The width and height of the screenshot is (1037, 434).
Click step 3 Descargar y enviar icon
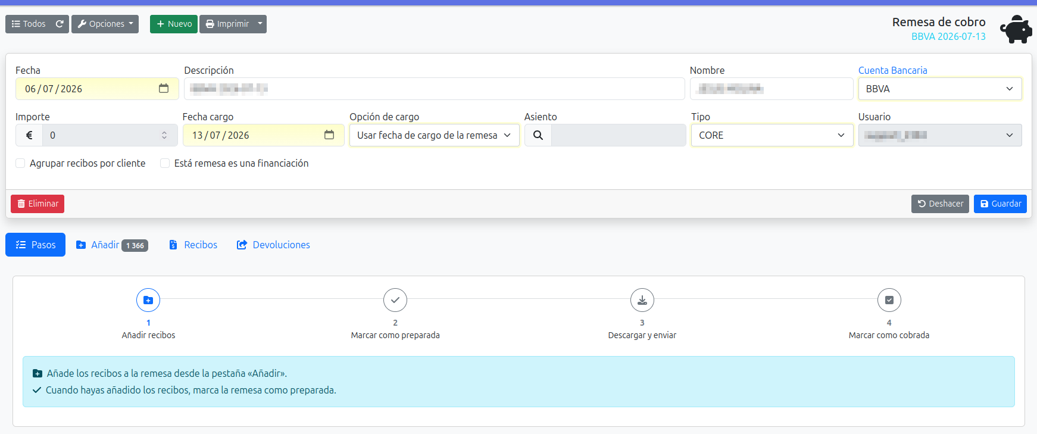(x=642, y=300)
